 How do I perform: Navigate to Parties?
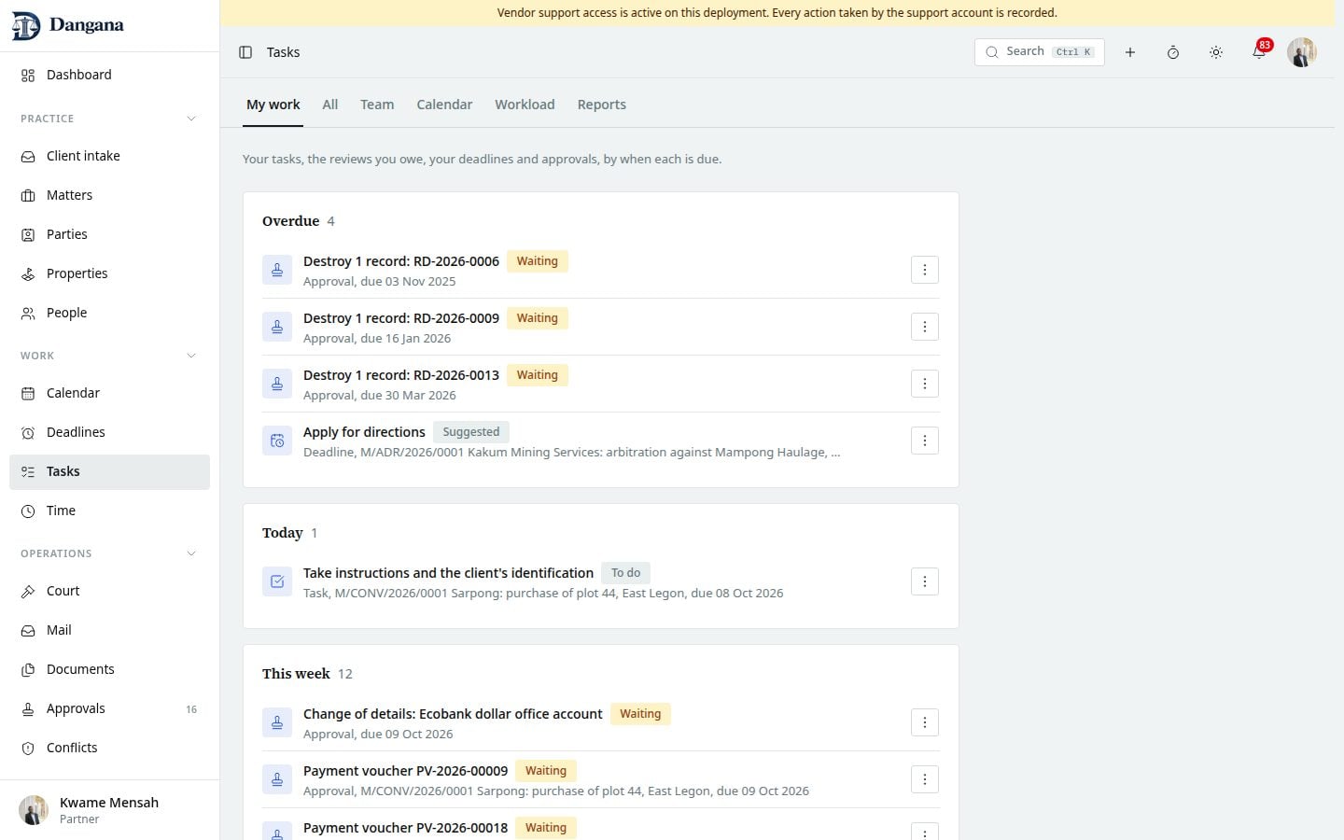(109, 234)
